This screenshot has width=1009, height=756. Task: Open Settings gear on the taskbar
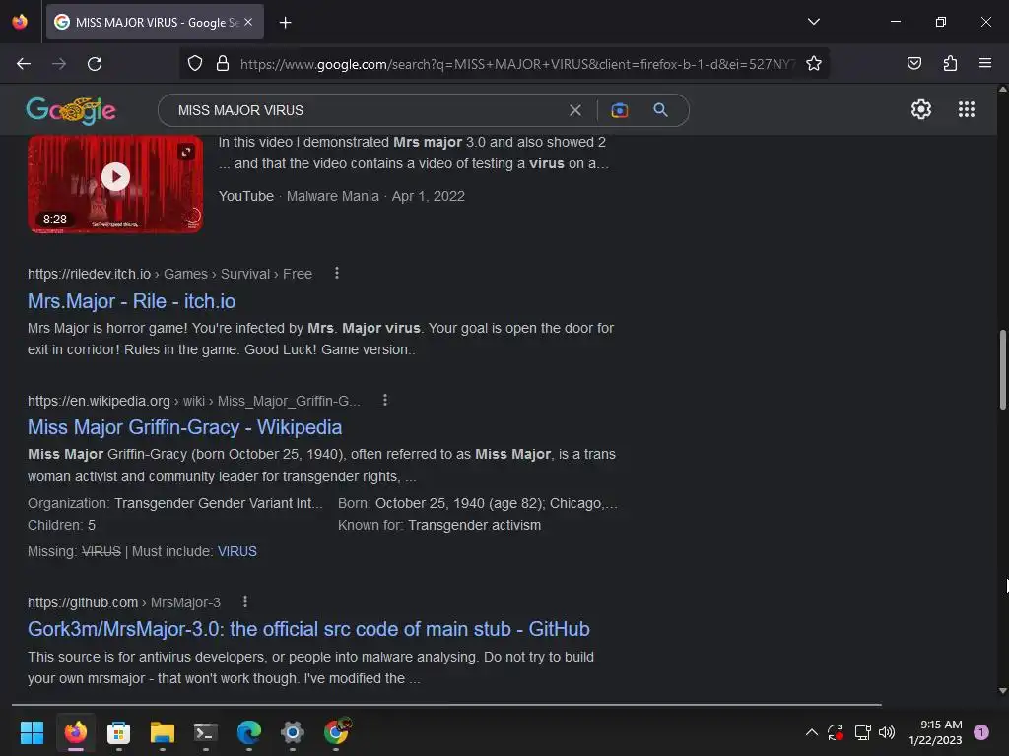pos(292,731)
